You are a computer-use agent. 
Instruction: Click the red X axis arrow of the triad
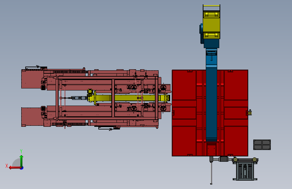click(x=14, y=168)
